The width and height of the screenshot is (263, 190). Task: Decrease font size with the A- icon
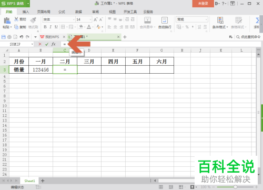coord(101,19)
